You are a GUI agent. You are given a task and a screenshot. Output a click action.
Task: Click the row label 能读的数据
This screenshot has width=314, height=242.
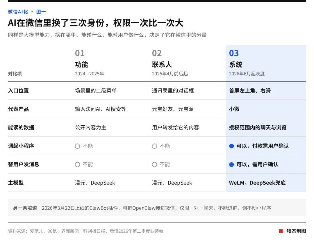point(21,128)
